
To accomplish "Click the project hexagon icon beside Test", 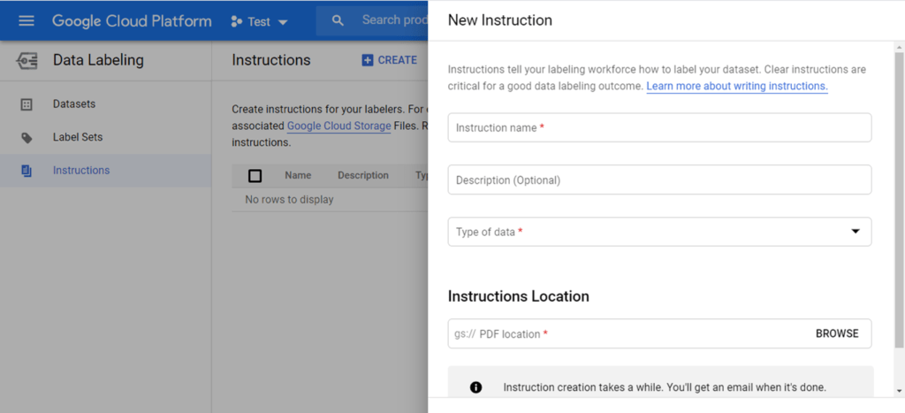I will tap(236, 22).
